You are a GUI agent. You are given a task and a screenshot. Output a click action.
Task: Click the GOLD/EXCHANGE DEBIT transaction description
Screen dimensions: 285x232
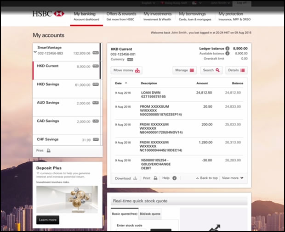coord(156,164)
